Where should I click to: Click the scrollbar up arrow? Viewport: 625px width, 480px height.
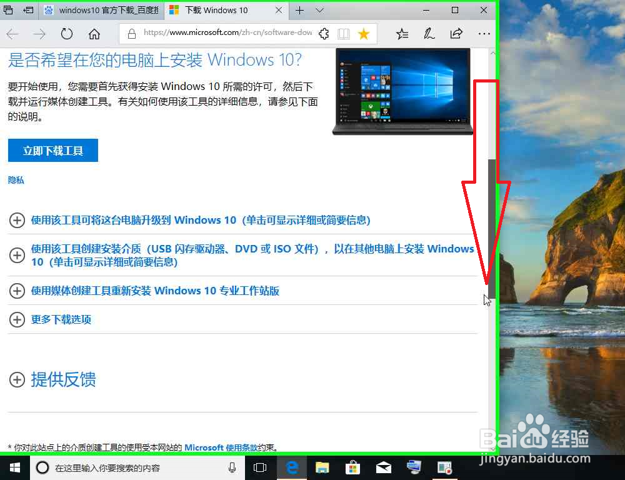tap(492, 53)
